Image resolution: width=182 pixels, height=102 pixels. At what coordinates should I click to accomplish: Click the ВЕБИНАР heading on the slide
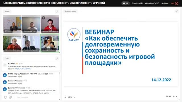point(100,32)
